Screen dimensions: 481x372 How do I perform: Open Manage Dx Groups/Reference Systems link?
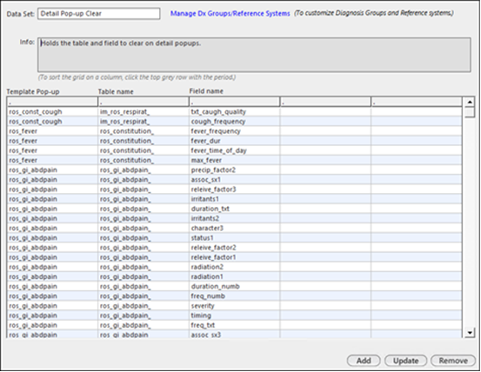click(230, 14)
